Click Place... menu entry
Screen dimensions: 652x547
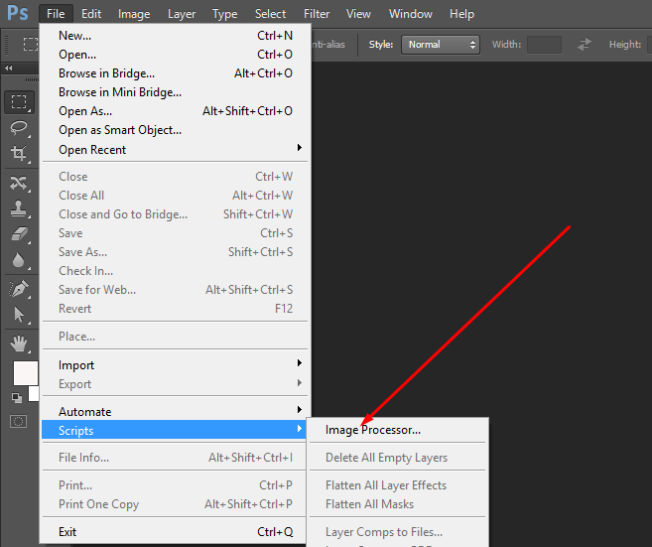click(x=175, y=337)
